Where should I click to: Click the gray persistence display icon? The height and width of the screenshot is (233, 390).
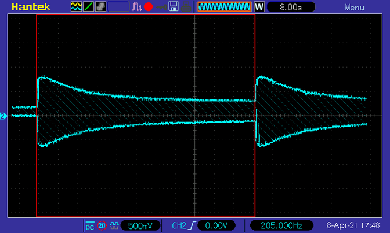101,6
